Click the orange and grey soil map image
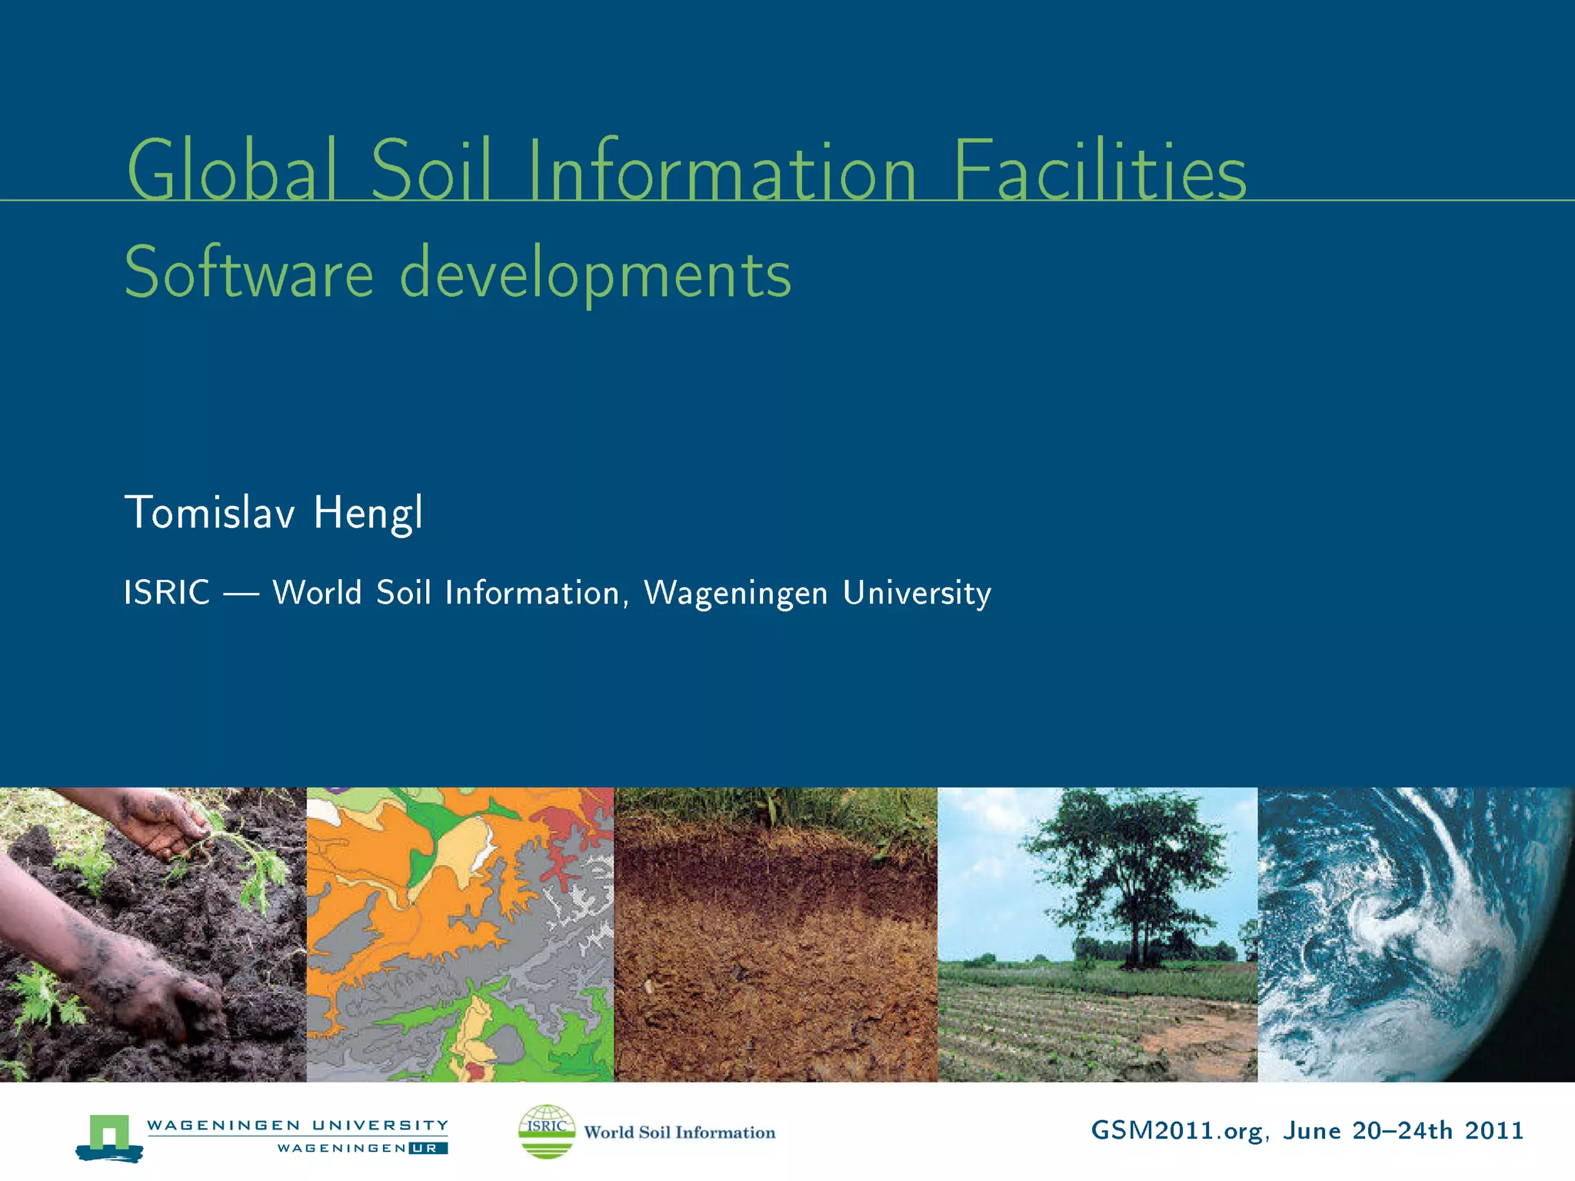This screenshot has height=1181, width=1575. coord(461,934)
